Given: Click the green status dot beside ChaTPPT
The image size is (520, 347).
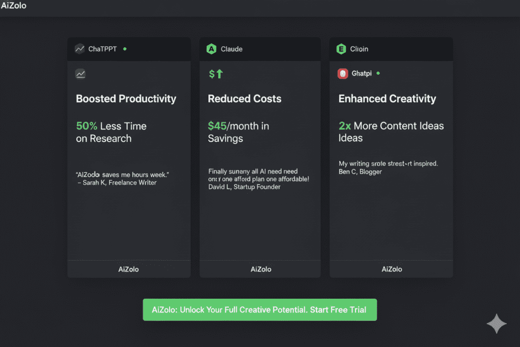Looking at the screenshot, I should point(125,49).
